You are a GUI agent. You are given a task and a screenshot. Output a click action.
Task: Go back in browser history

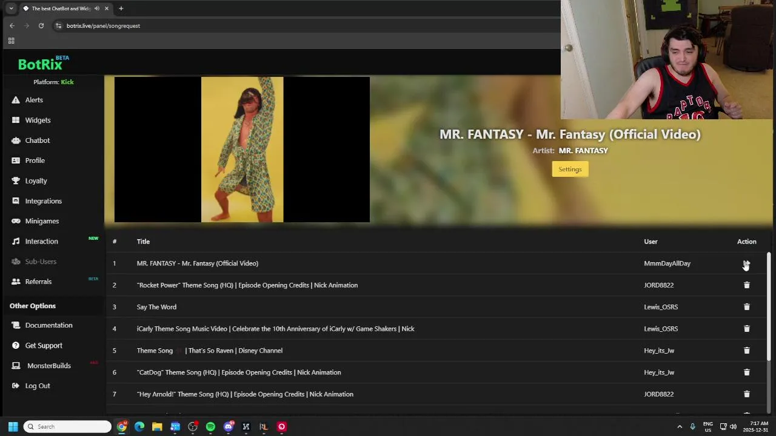point(12,25)
